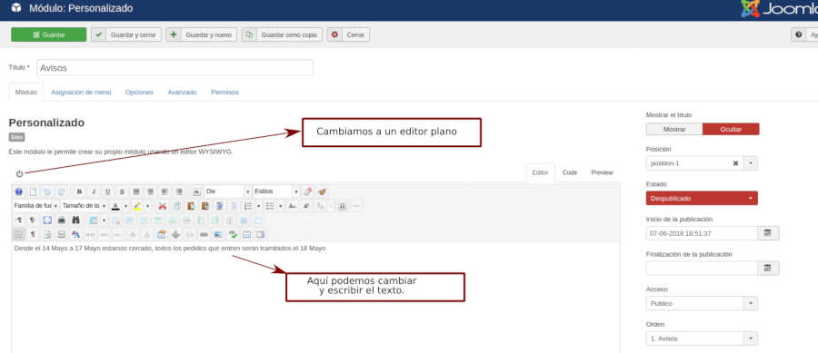Viewport: 818px width, 353px height.
Task: Apply strikethrough formatting
Action: pos(122,191)
